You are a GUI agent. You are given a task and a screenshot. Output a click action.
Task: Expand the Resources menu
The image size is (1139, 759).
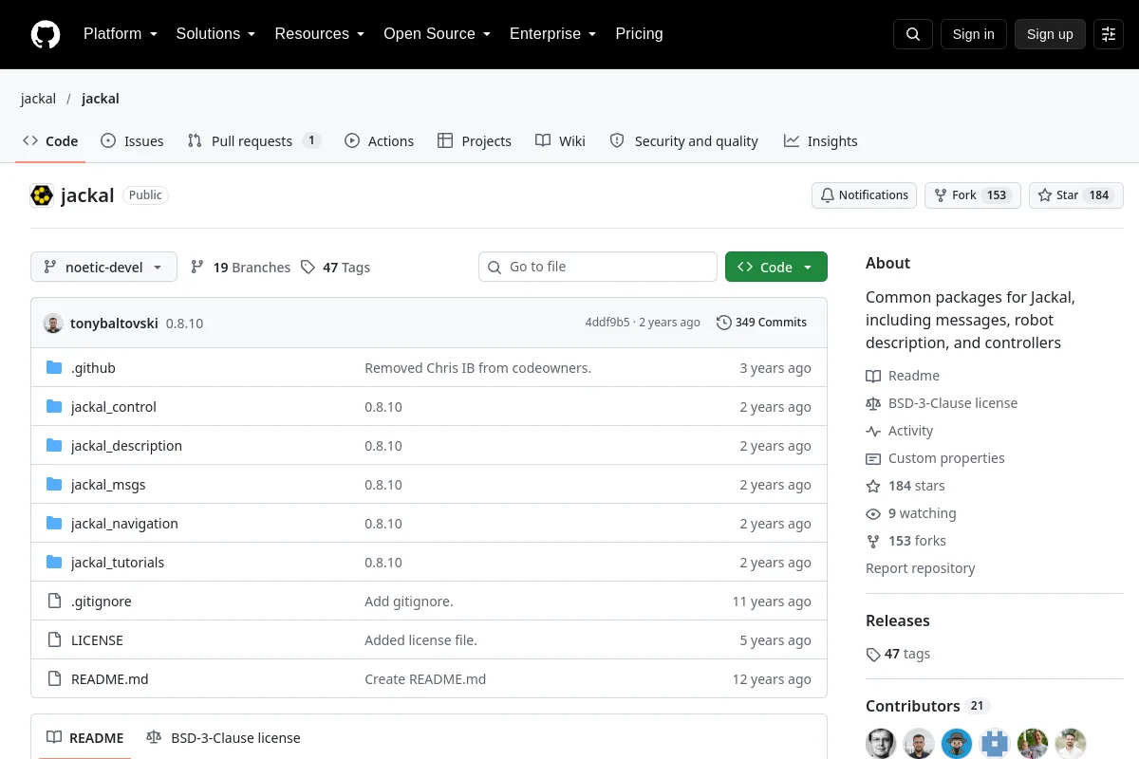[x=320, y=34]
